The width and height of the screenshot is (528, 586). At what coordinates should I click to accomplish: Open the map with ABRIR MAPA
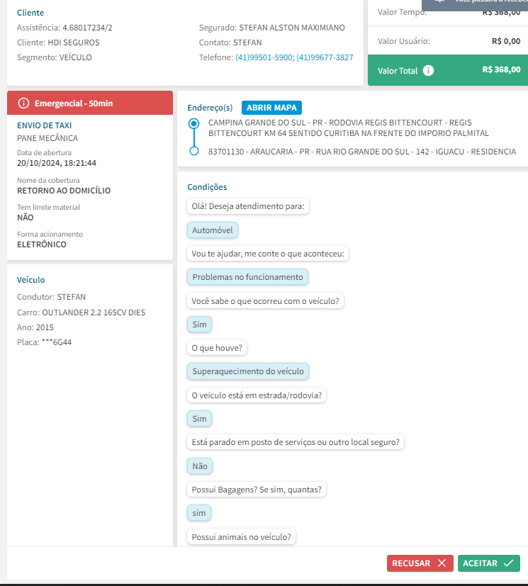(272, 108)
